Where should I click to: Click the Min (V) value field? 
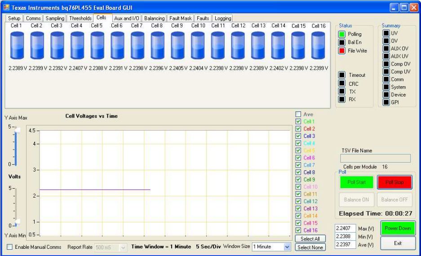coord(345,236)
